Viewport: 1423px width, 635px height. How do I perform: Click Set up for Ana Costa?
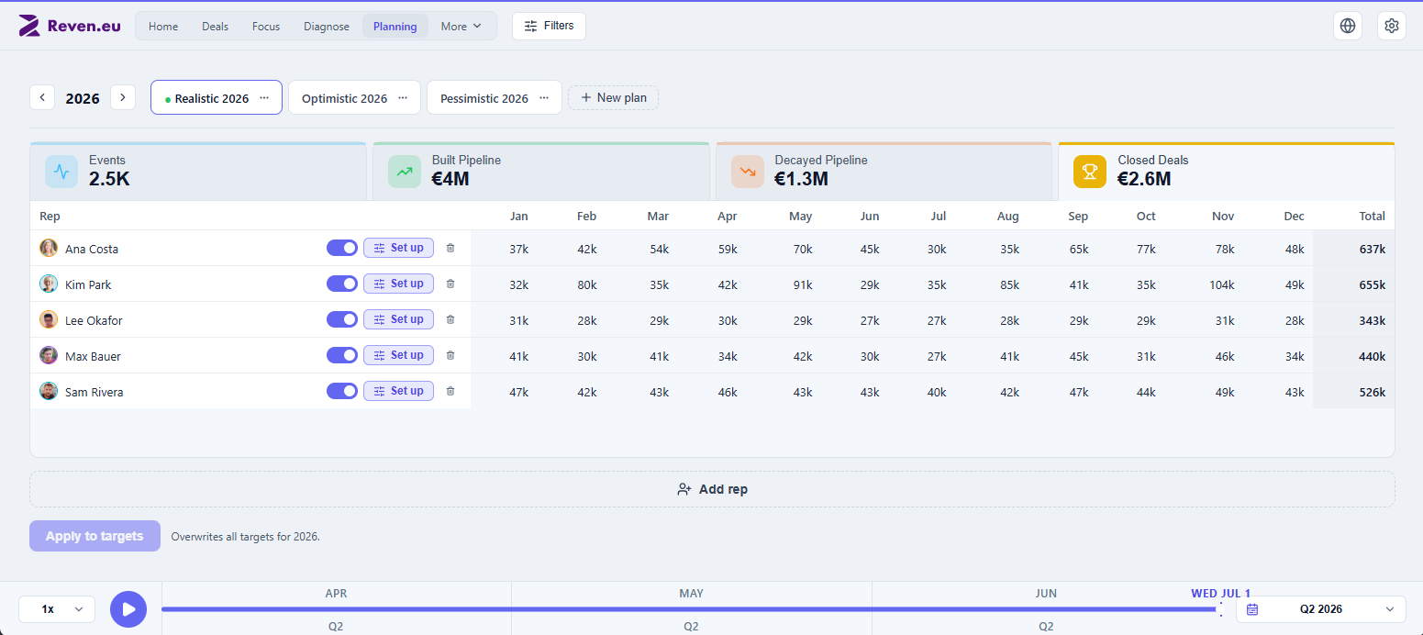[398, 248]
